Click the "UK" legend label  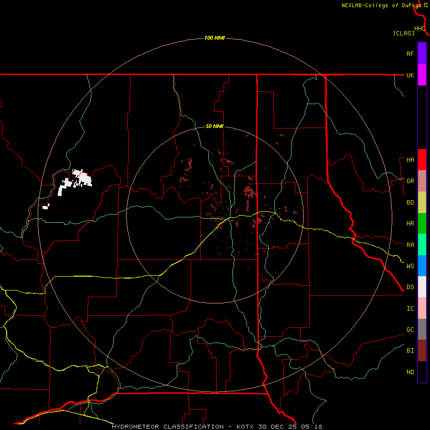[x=410, y=75]
